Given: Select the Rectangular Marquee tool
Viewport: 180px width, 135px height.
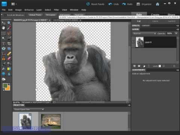Looking at the screenshot, I should (x=3, y=33).
